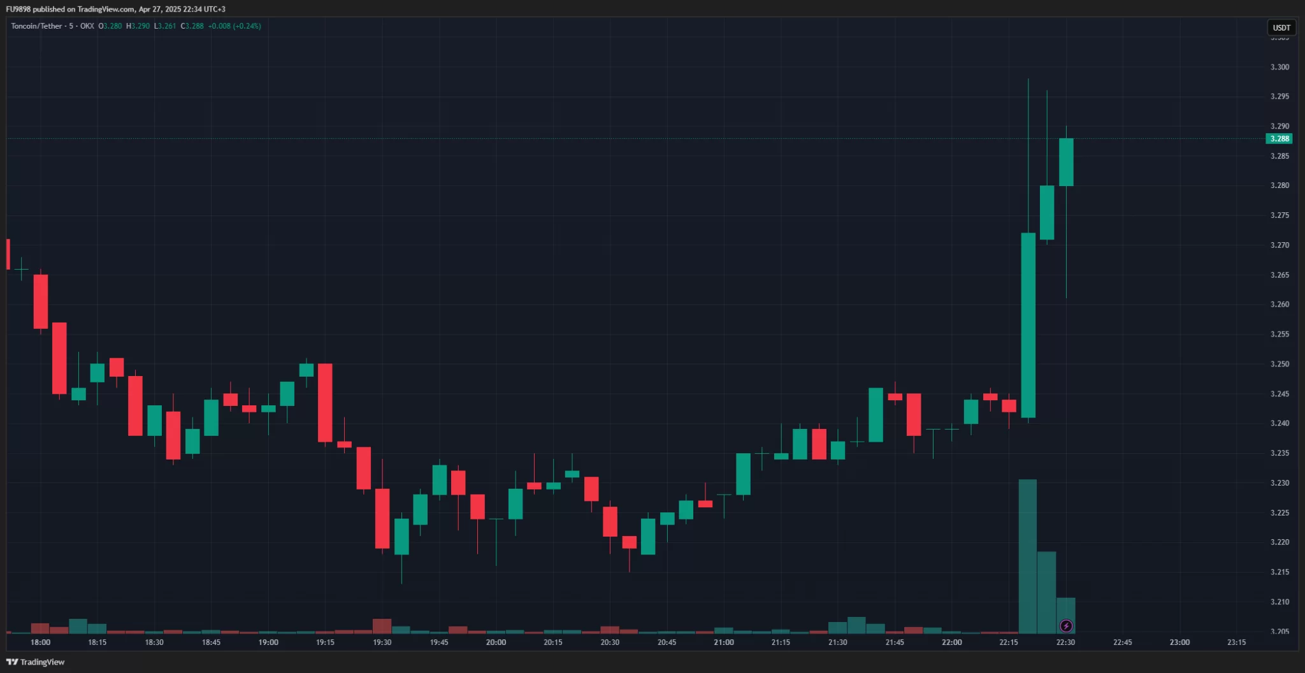Click the 3.270 price axis label
The width and height of the screenshot is (1305, 673).
click(x=1280, y=245)
